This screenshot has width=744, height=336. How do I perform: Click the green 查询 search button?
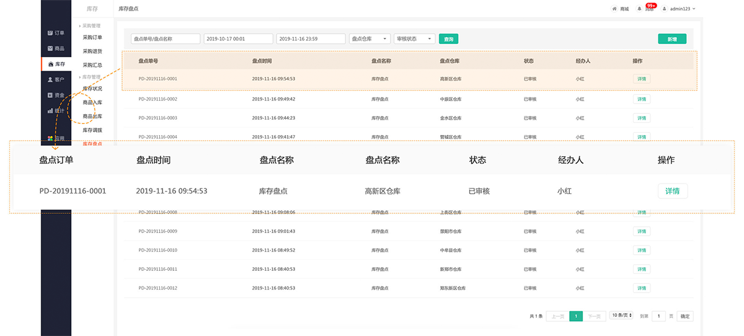(x=448, y=39)
